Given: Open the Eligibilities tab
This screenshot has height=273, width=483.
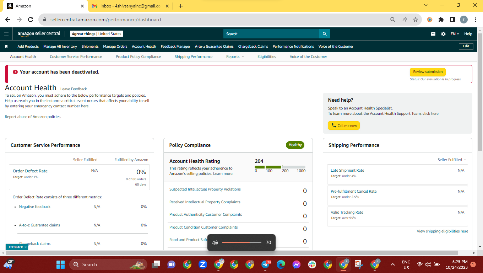Looking at the screenshot, I should tap(267, 57).
